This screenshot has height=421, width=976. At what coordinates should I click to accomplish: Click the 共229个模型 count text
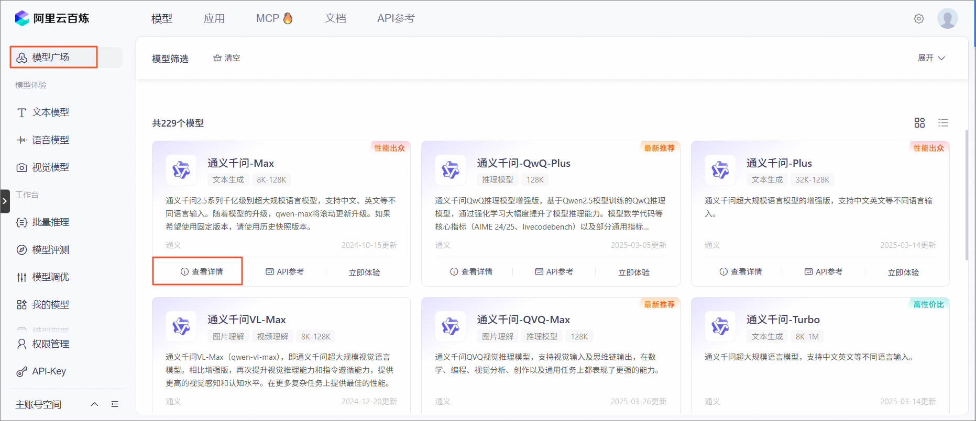(x=178, y=123)
